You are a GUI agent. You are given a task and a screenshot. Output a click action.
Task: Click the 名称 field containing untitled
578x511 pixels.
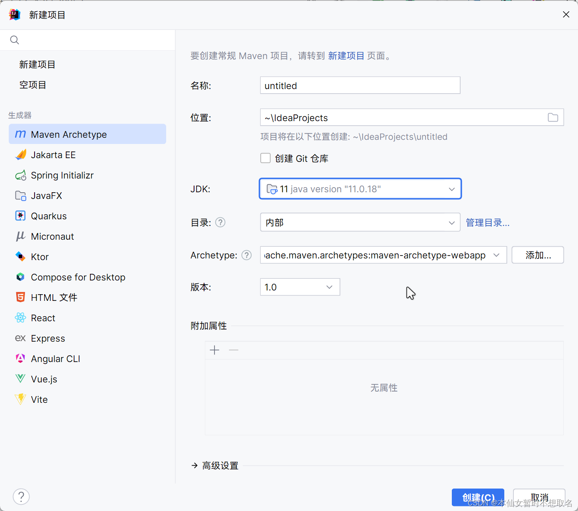(360, 85)
